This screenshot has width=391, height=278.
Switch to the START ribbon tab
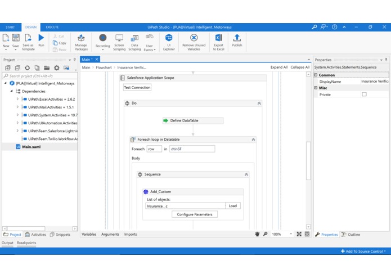pyautogui.click(x=10, y=27)
